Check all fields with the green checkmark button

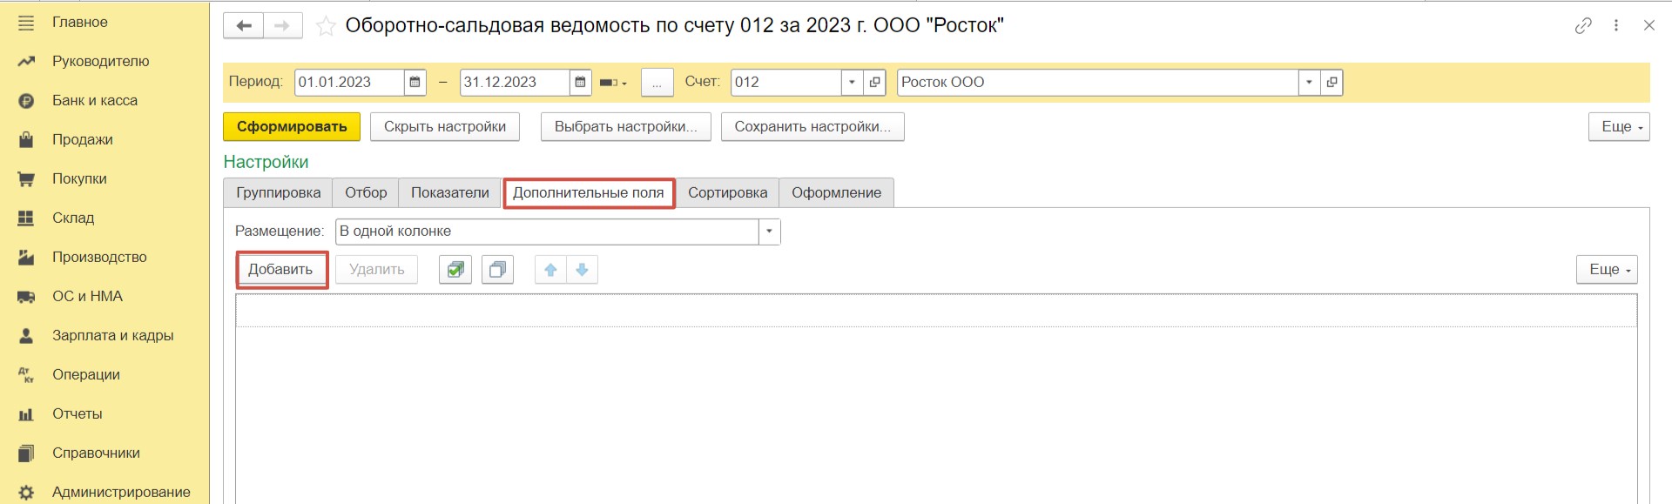[455, 270]
